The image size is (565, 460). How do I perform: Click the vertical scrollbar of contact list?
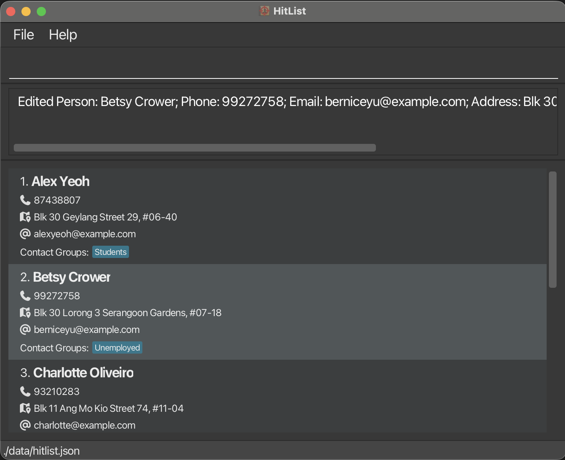click(x=552, y=230)
